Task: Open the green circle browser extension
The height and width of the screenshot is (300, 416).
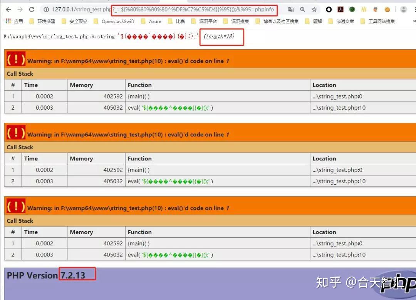Action: (x=352, y=10)
